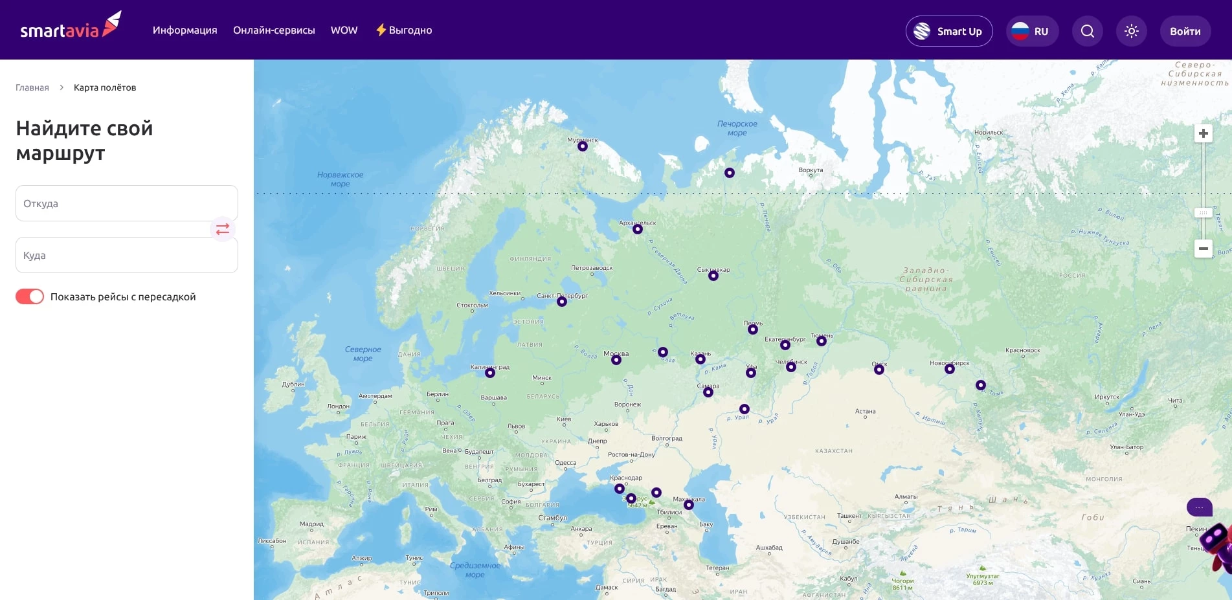Image resolution: width=1232 pixels, height=600 pixels.
Task: Select the WOW menu item
Action: pos(344,30)
